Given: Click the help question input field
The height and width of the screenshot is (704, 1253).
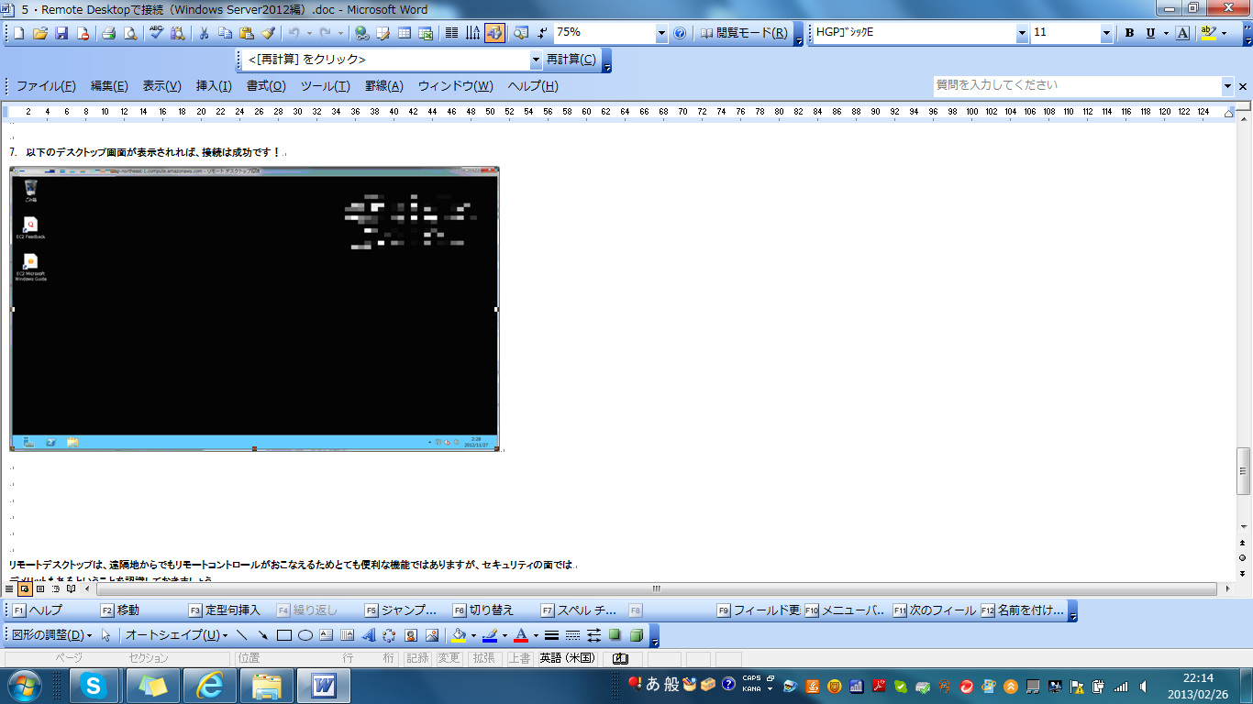Looking at the screenshot, I should coord(1078,85).
